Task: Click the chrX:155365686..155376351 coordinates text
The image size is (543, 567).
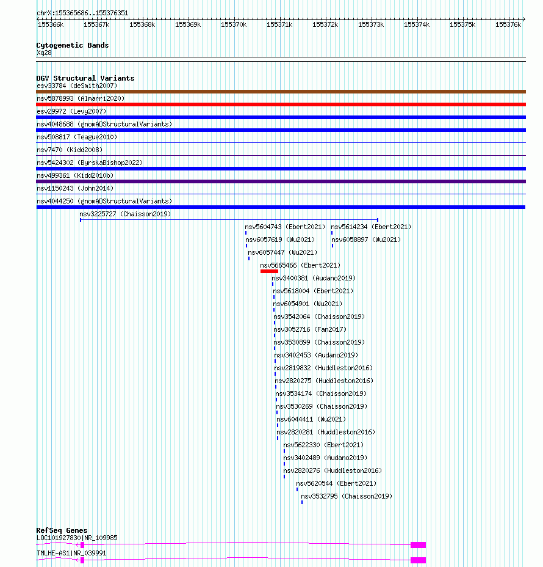Action: (x=82, y=13)
